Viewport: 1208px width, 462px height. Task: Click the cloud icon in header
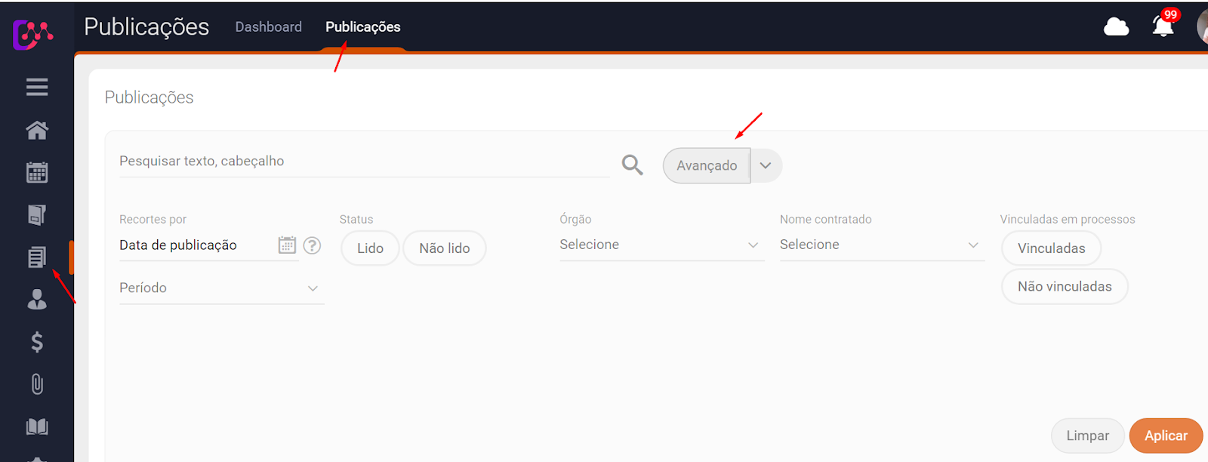pos(1116,27)
